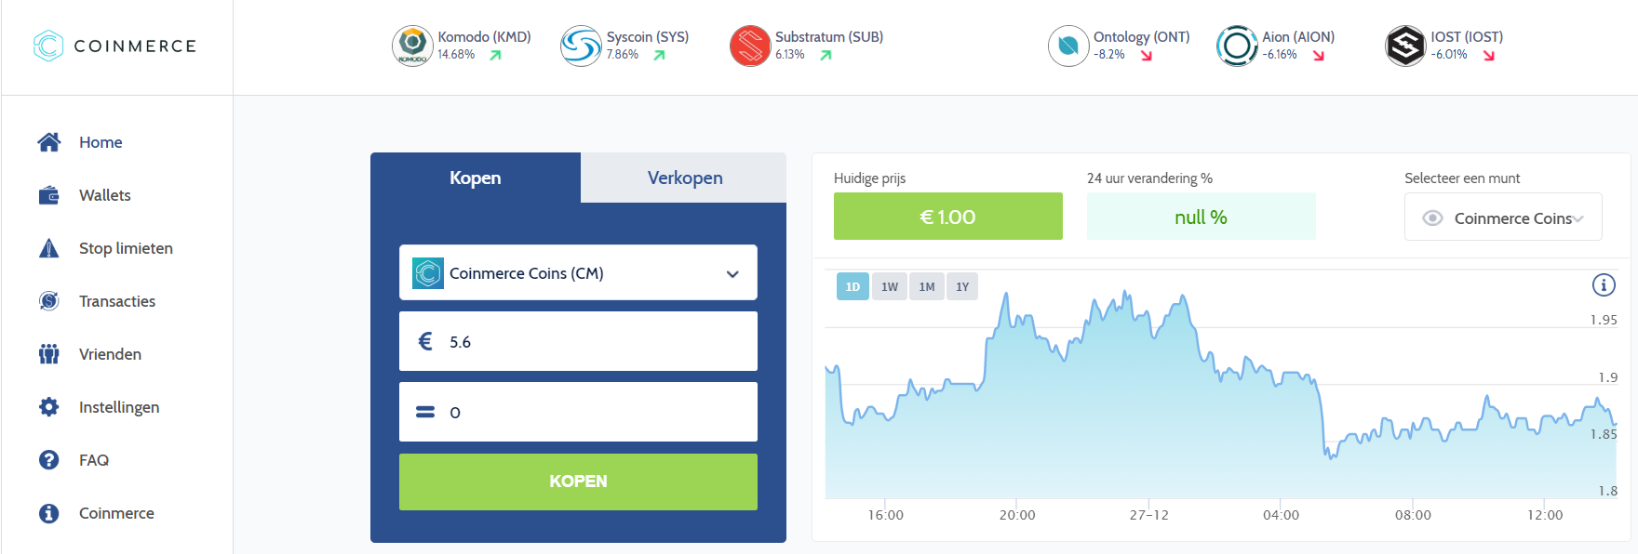Focus the coin amount field showing 0
1638x554 pixels.
(578, 412)
